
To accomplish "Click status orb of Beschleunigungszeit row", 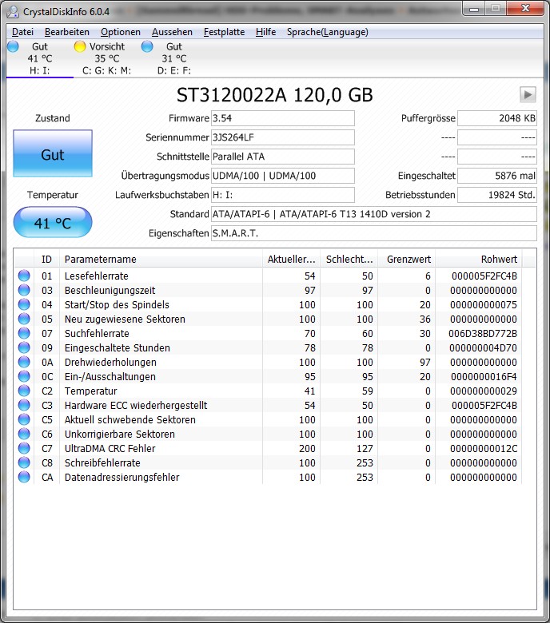I will [24, 290].
